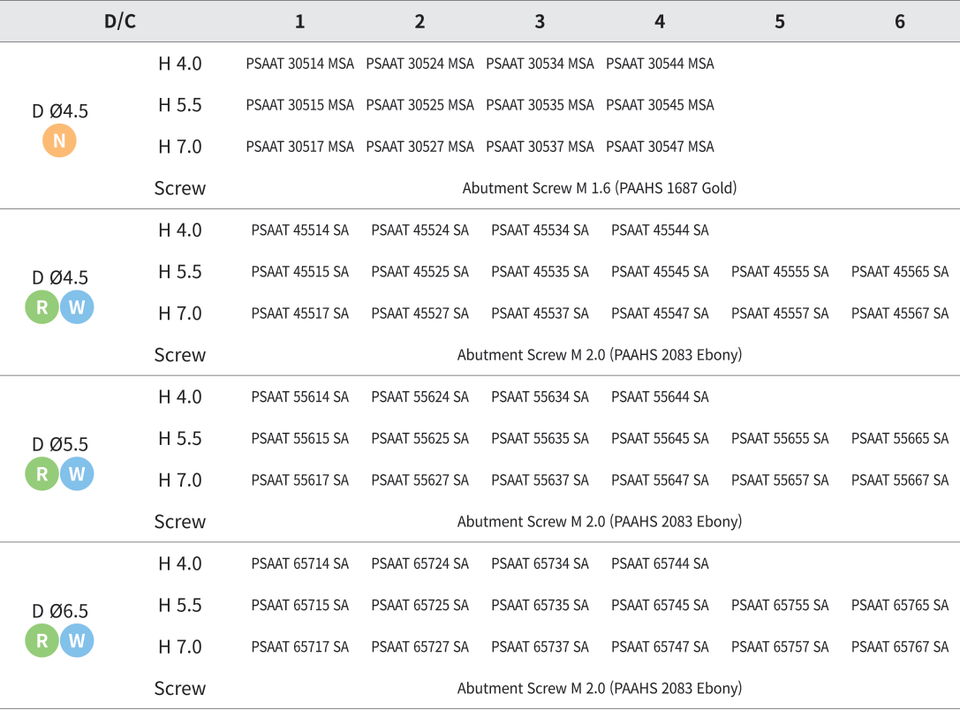Select column header 3

coord(540,21)
